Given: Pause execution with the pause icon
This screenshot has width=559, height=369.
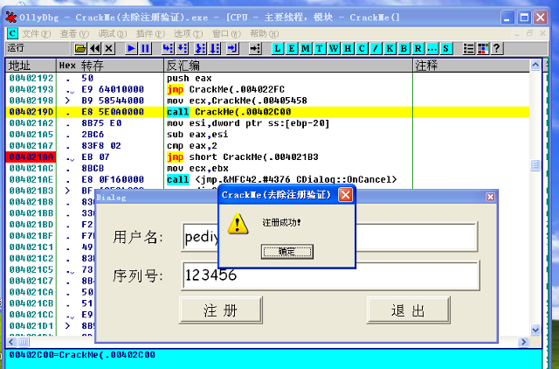Looking at the screenshot, I should [x=146, y=48].
